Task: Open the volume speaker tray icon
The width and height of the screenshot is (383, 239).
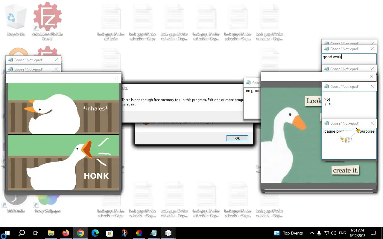Action: tap(334, 233)
